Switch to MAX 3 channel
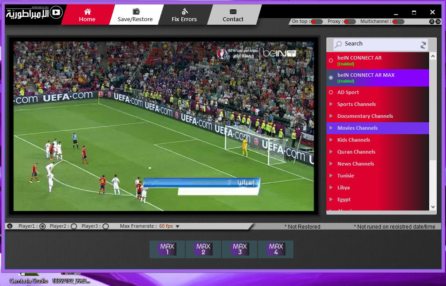 240,249
